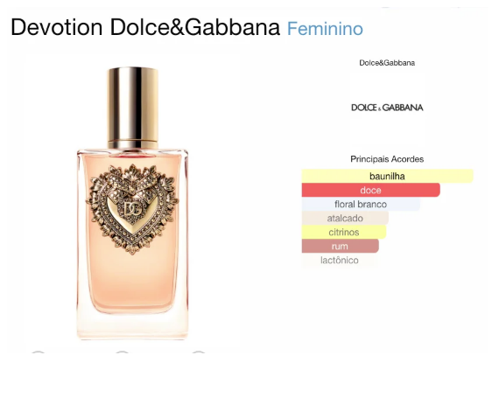492x418 pixels.
Task: Click the Feminino gender link
Action: (325, 29)
